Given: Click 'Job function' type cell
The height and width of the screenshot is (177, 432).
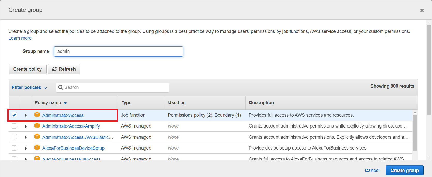Looking at the screenshot, I should [x=133, y=115].
